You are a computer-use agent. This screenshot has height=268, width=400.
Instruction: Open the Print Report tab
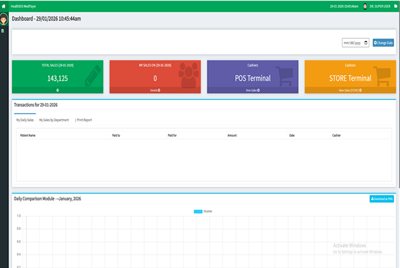[84, 120]
